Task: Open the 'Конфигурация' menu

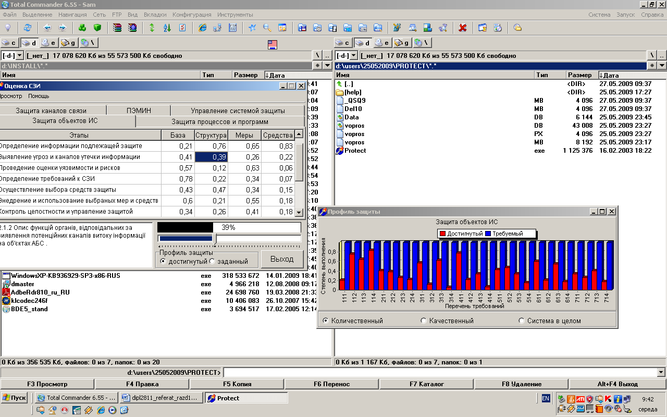Action: tap(192, 15)
